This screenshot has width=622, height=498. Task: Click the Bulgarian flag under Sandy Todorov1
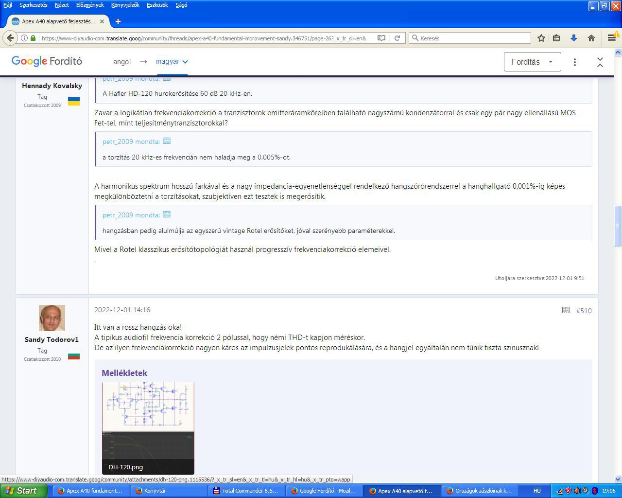click(x=74, y=356)
